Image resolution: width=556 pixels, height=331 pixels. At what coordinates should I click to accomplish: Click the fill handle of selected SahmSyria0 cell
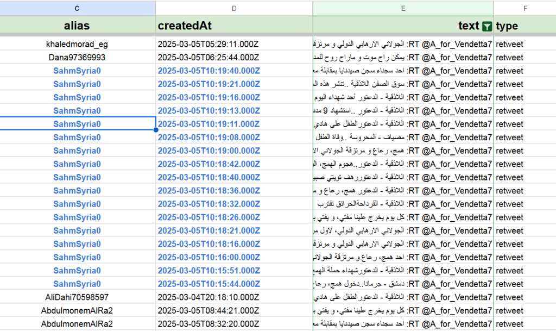[x=156, y=130]
